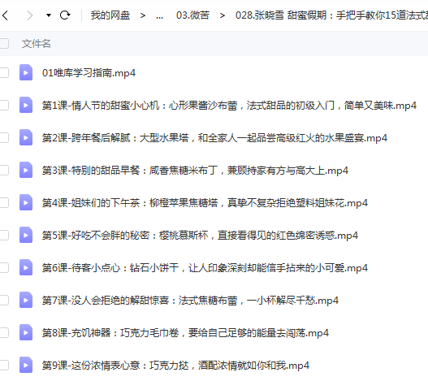Click the video icon of 第2课 file
This screenshot has height=381, width=428.
pyautogui.click(x=26, y=137)
